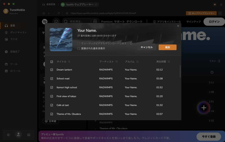Sort by アーティスト column icon

(116, 62)
